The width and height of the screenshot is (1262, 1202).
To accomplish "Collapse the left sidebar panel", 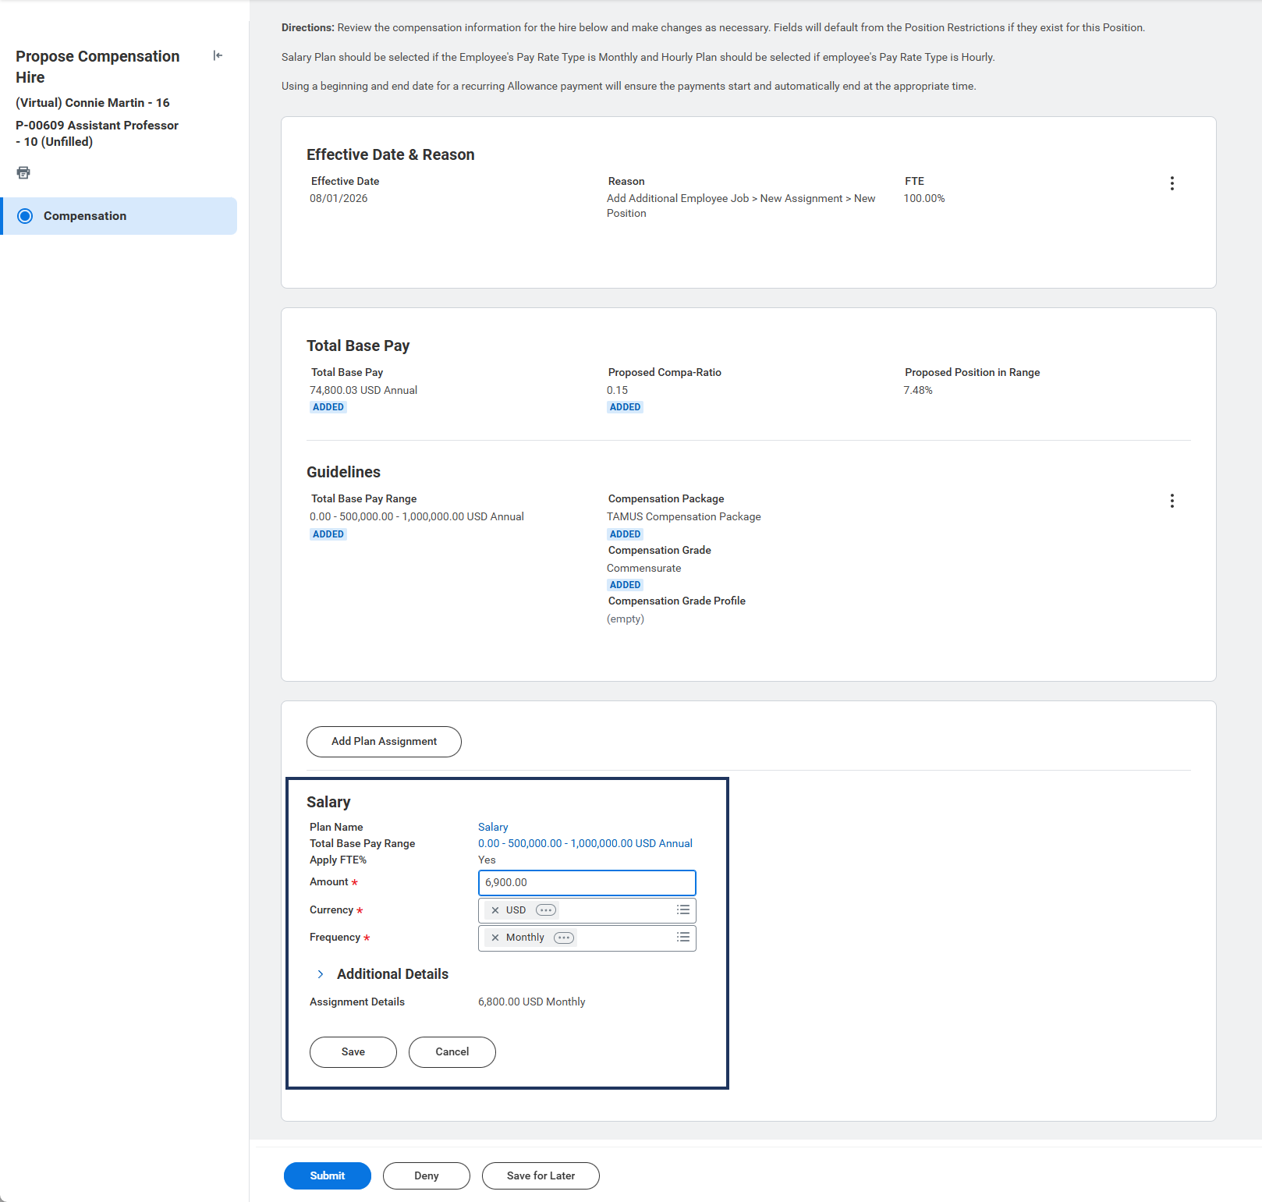I will (218, 55).
